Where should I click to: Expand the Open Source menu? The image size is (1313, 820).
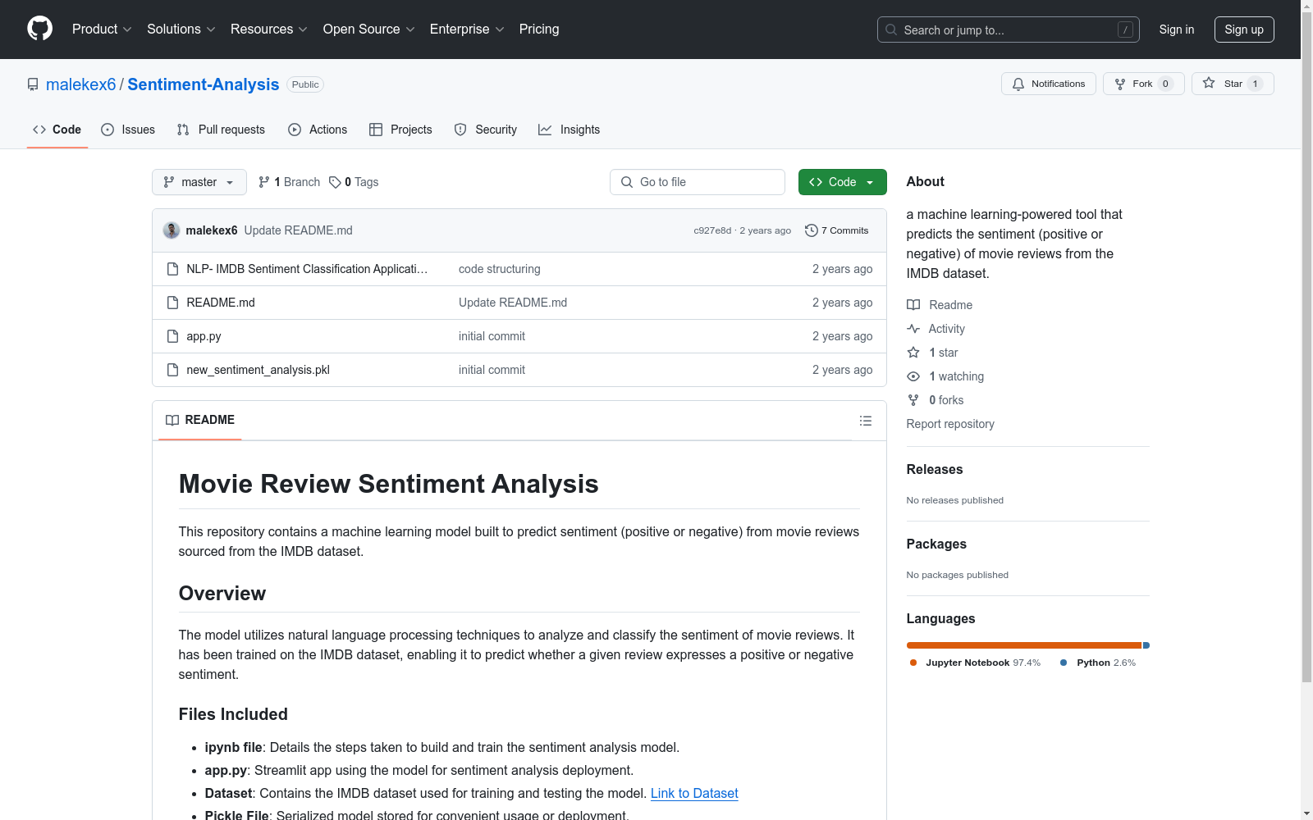coord(369,30)
